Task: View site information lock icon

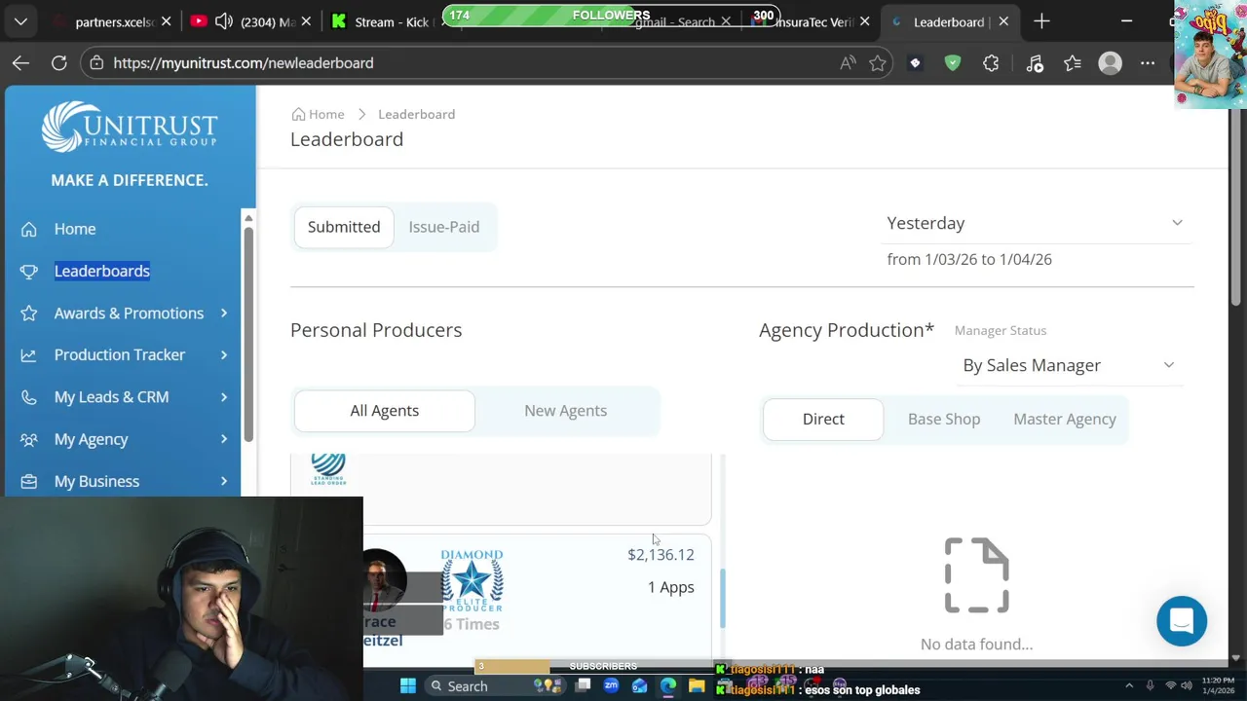Action: point(94,63)
